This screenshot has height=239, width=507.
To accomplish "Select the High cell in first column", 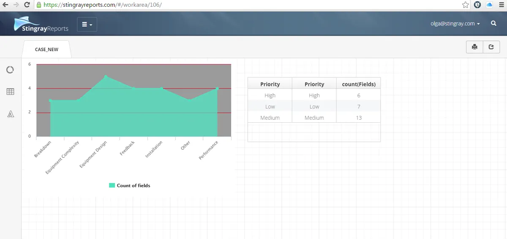I will tap(270, 96).
